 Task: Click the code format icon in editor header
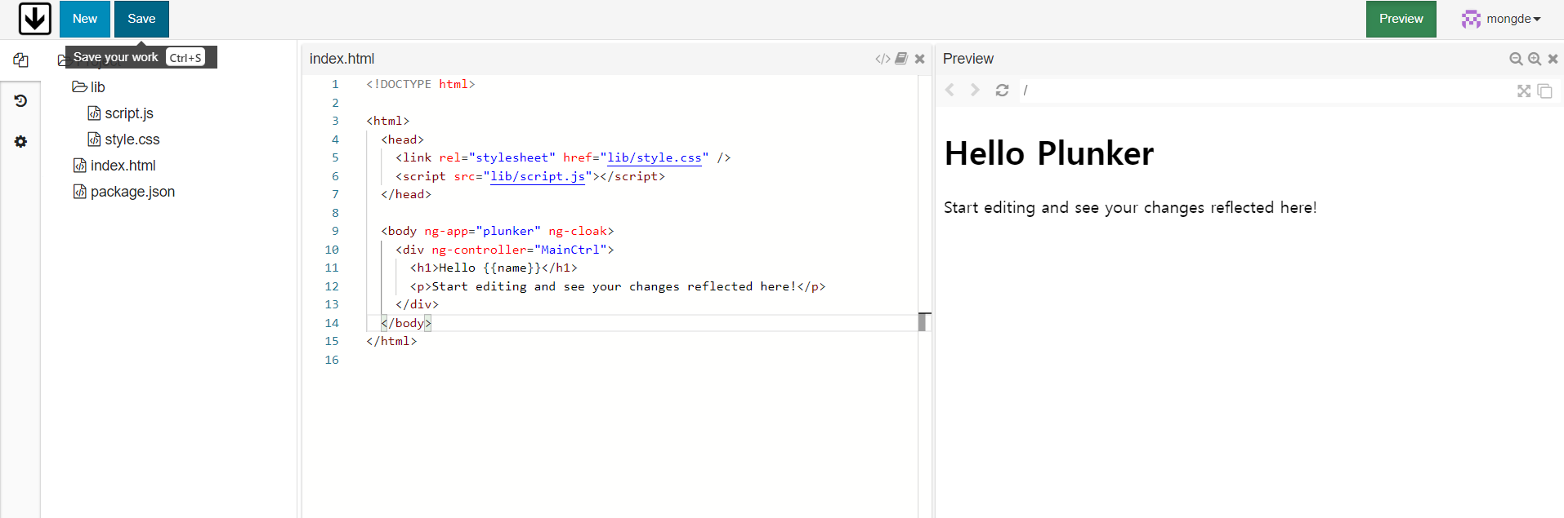(883, 59)
